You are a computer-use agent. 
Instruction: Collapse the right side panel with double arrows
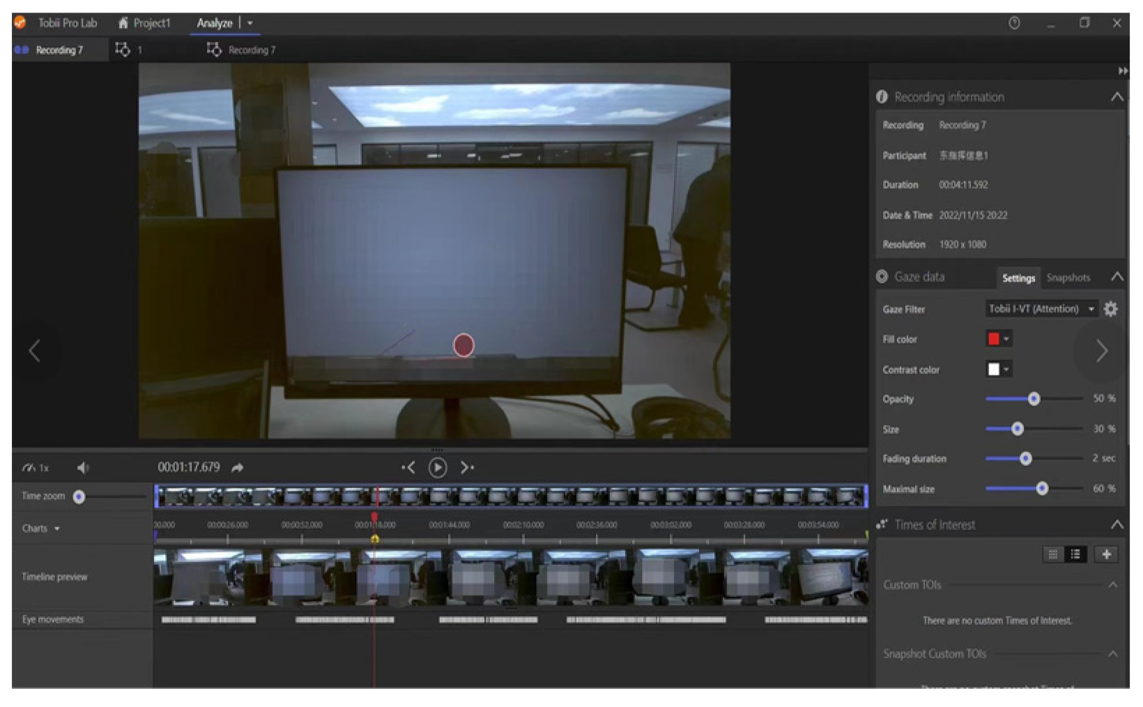pos(1122,71)
